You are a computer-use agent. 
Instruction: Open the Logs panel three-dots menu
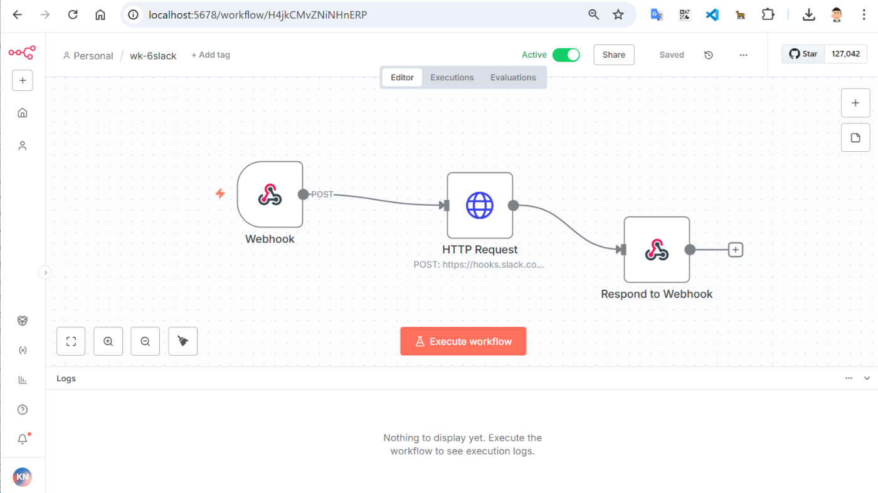tap(849, 378)
